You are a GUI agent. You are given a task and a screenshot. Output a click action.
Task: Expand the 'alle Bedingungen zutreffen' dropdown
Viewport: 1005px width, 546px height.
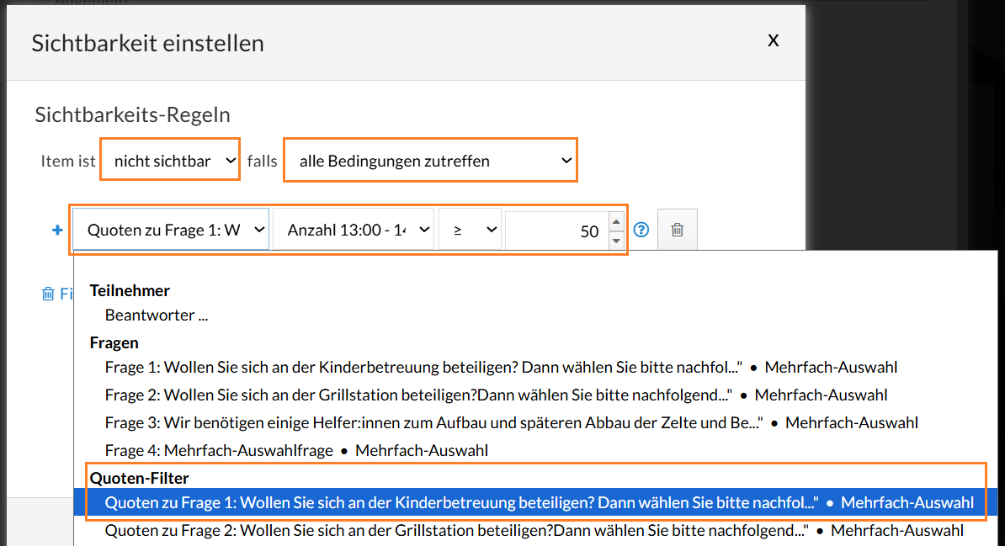[430, 161]
